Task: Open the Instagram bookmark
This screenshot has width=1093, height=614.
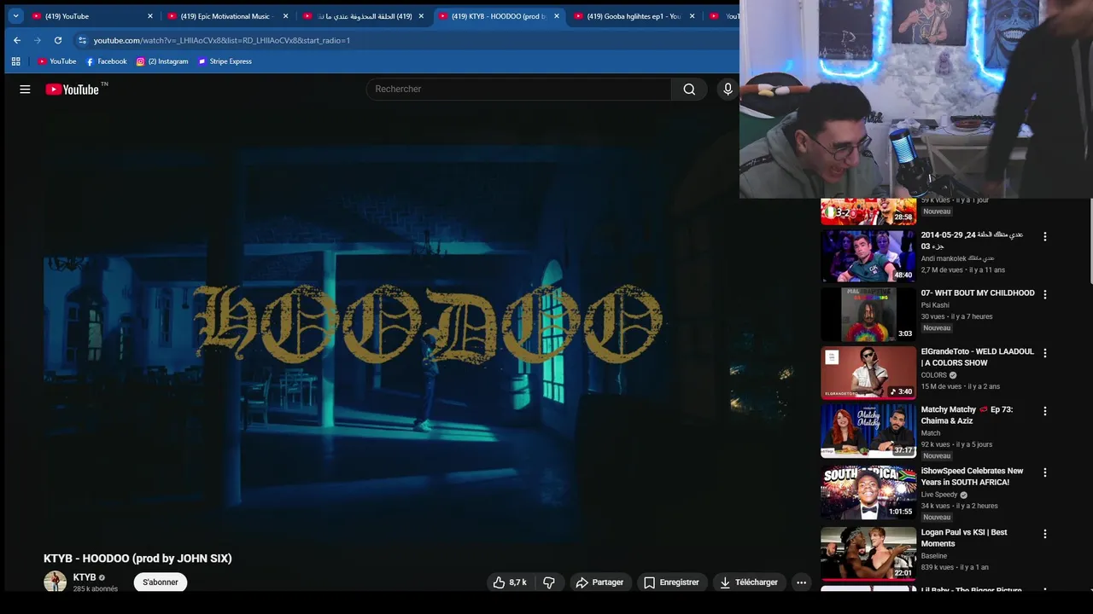Action: [x=162, y=61]
